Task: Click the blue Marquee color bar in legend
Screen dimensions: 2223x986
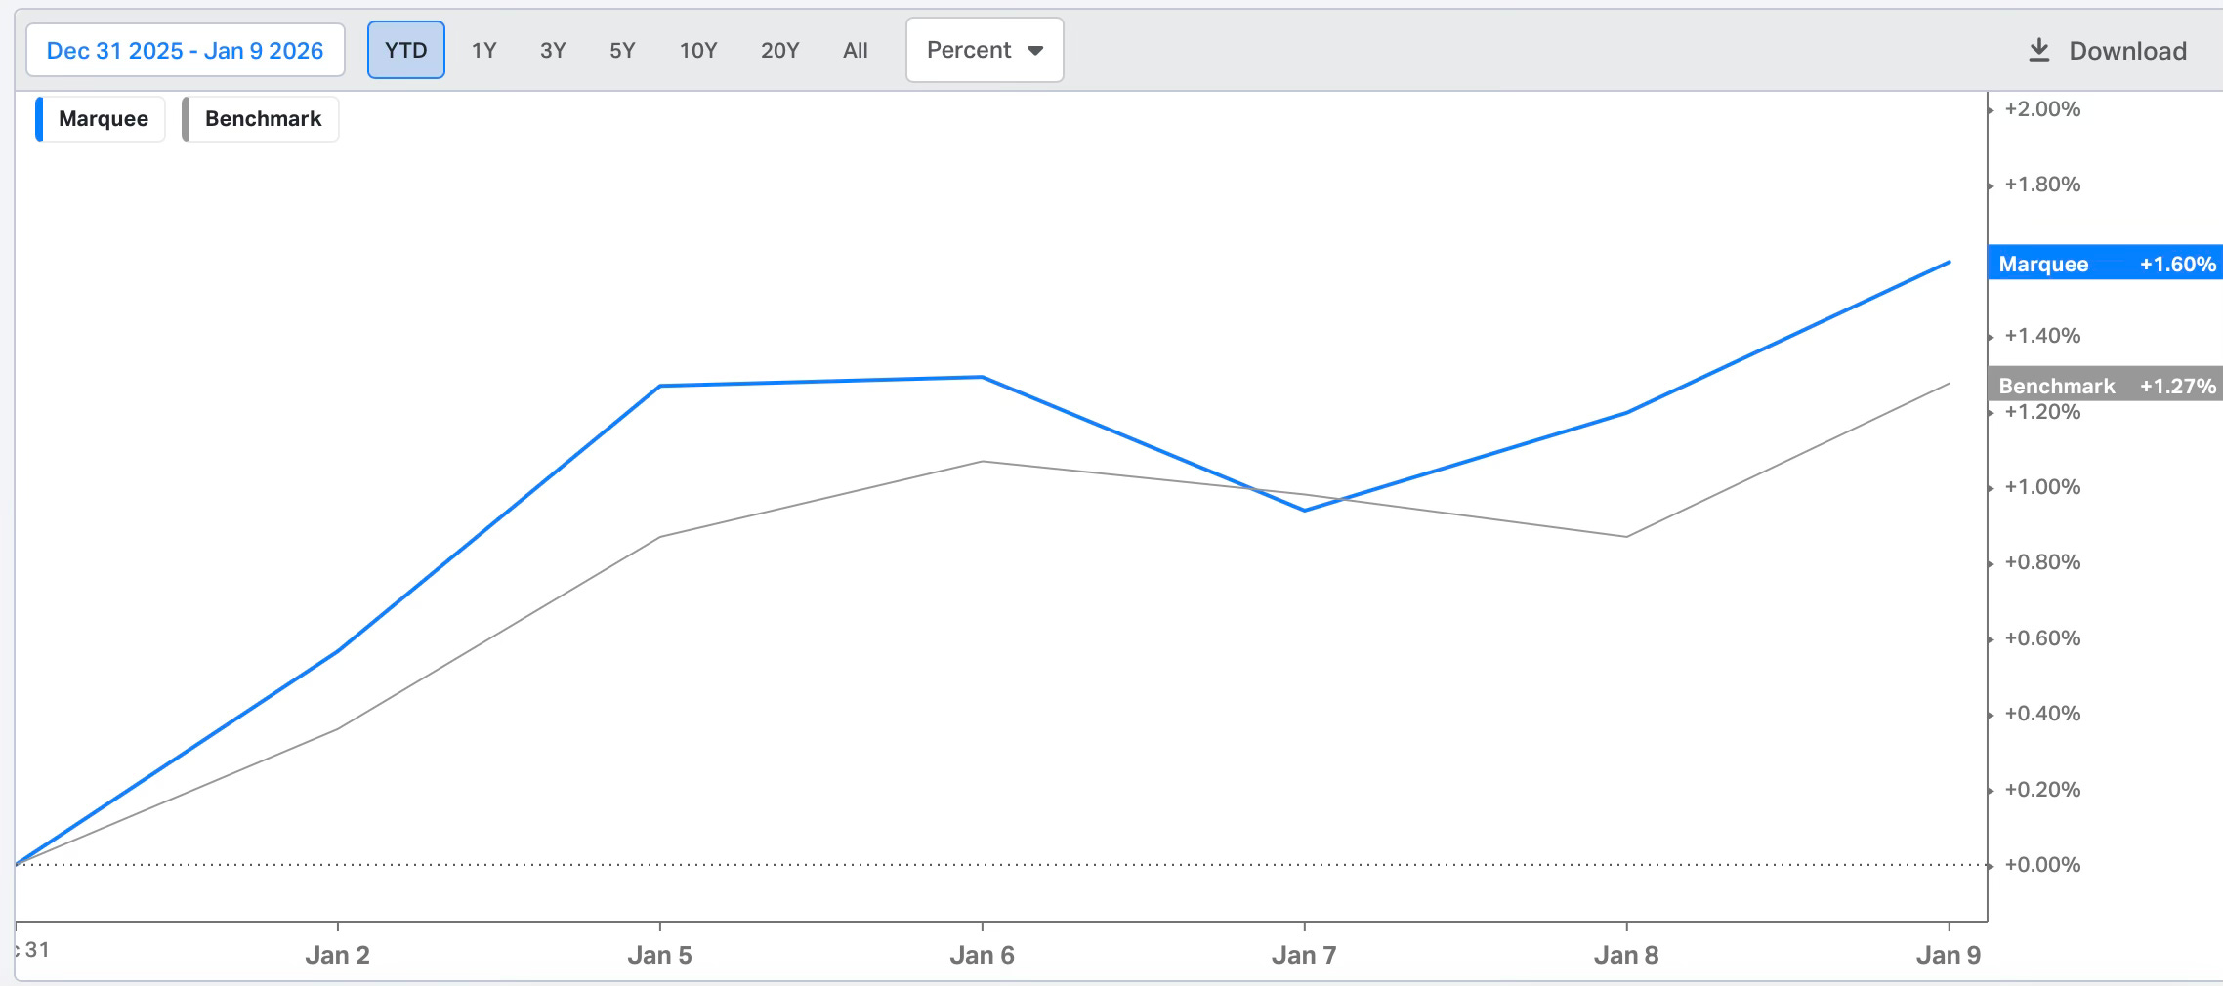Action: (x=39, y=119)
